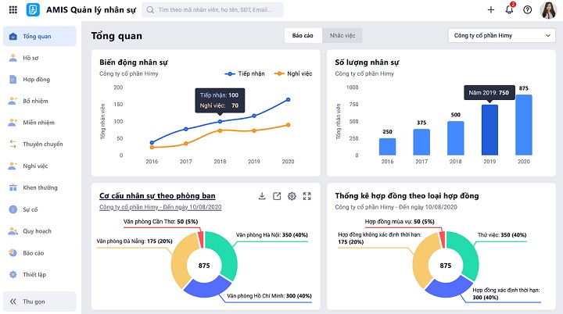Image resolution: width=563 pixels, height=314 pixels.
Task: Focus the employee search field
Action: pyautogui.click(x=213, y=9)
